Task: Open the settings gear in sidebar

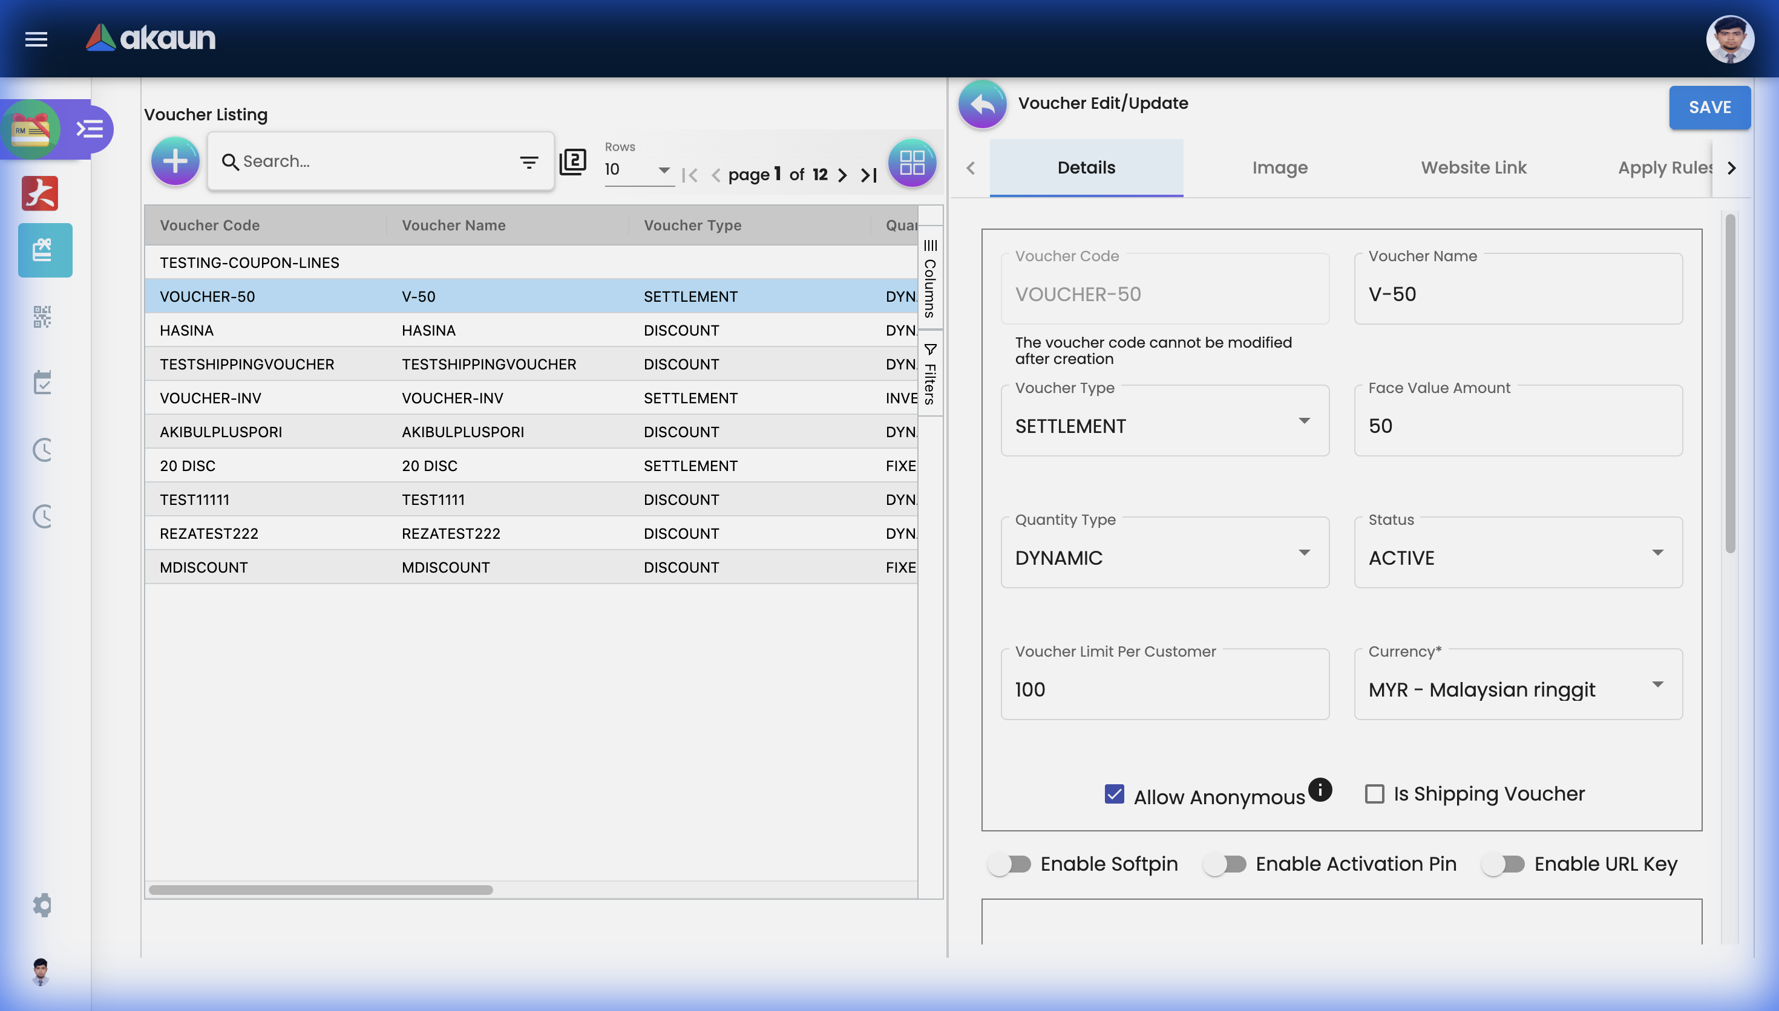Action: pos(42,905)
